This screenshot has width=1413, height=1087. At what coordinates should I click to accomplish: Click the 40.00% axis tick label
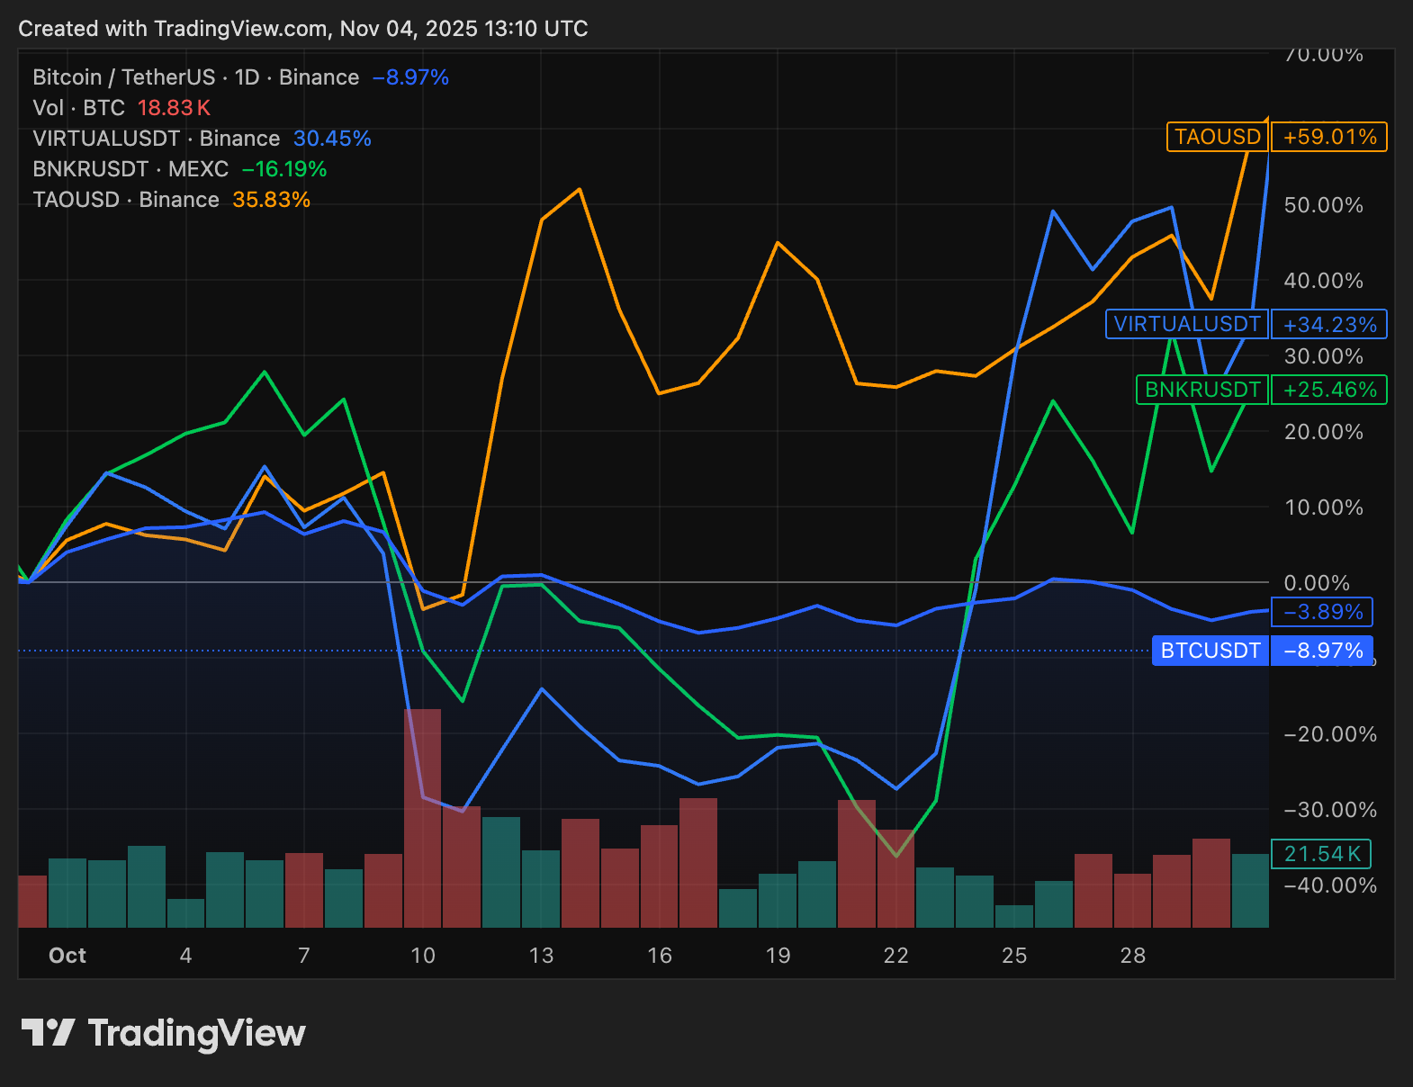click(1323, 281)
